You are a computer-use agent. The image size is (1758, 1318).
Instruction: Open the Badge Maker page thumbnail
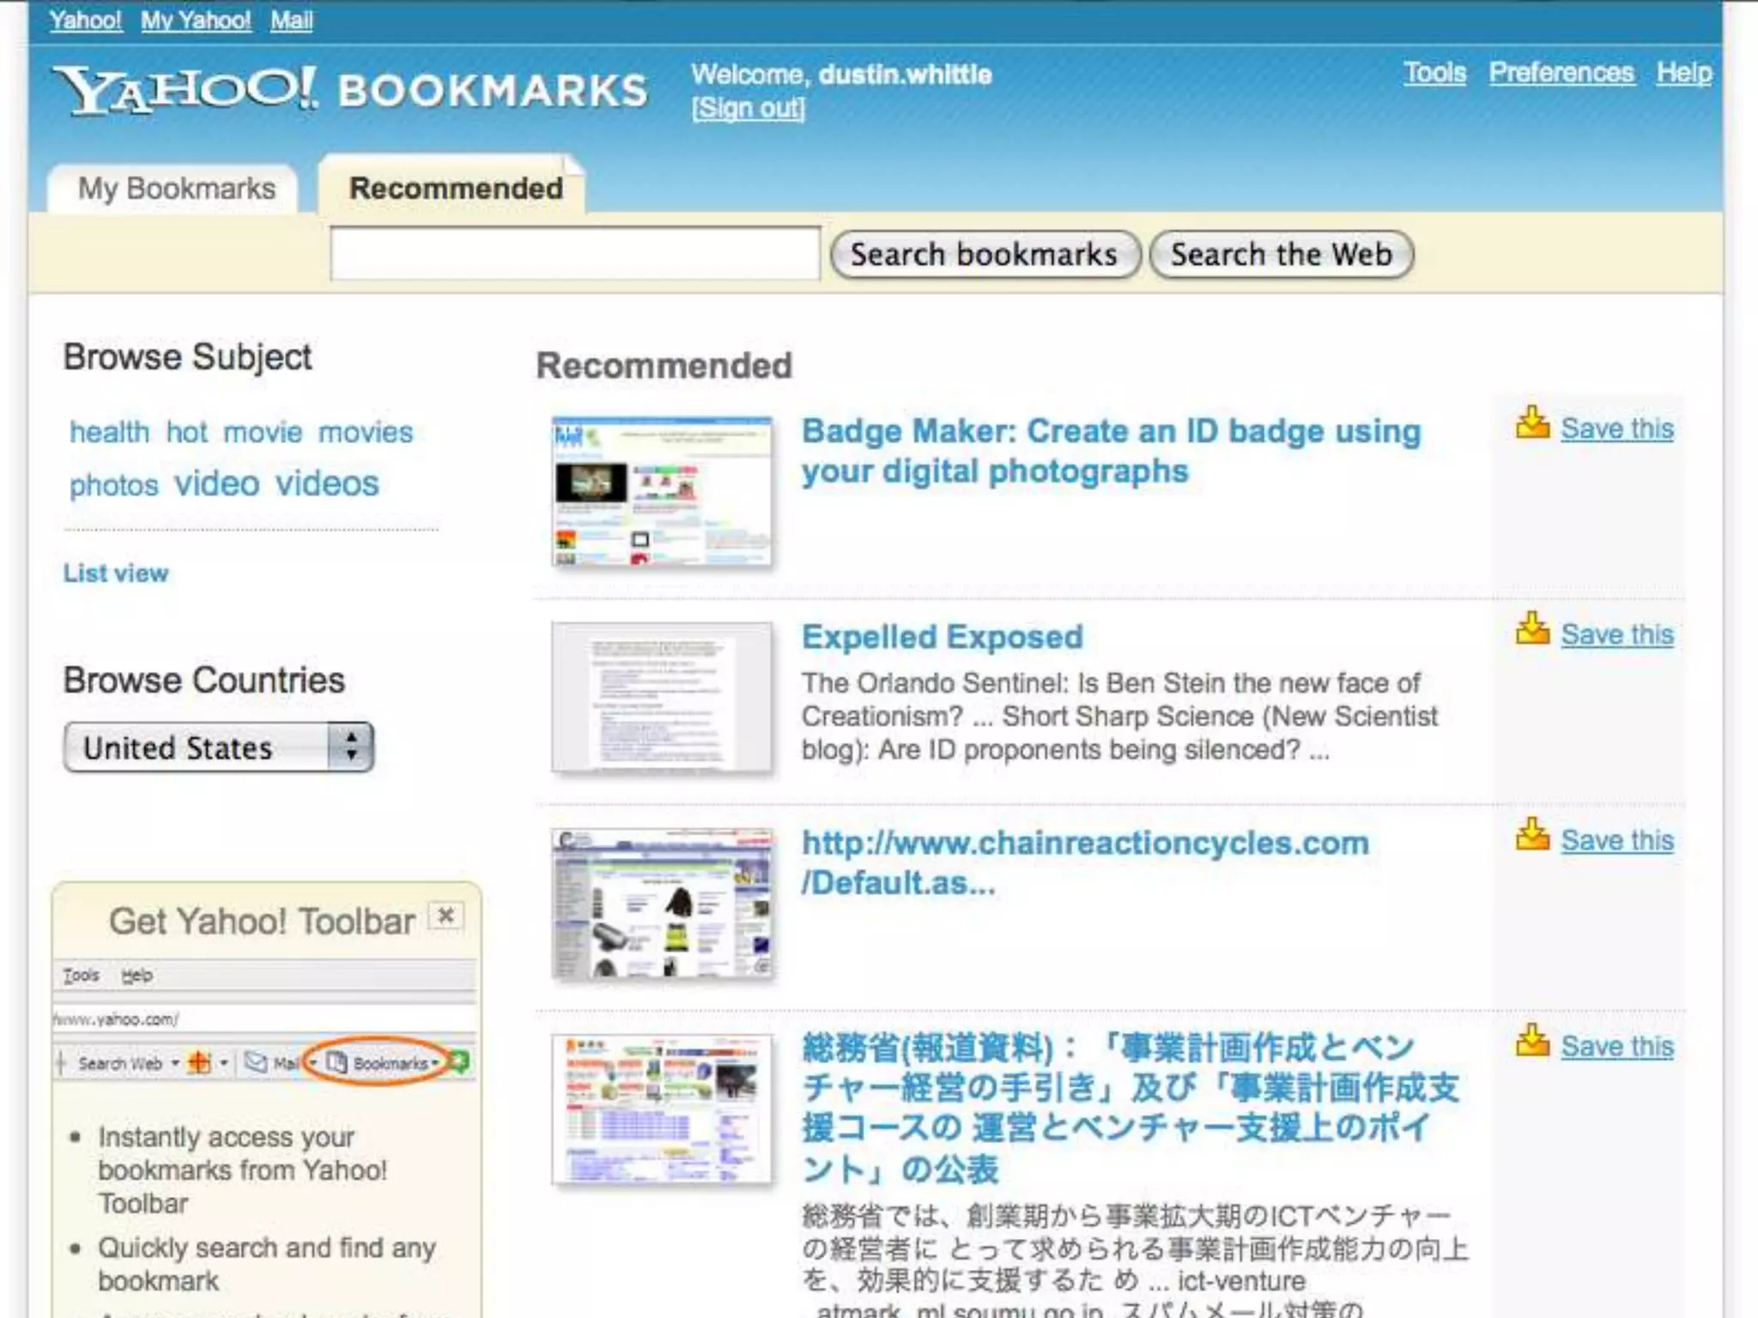tap(661, 492)
